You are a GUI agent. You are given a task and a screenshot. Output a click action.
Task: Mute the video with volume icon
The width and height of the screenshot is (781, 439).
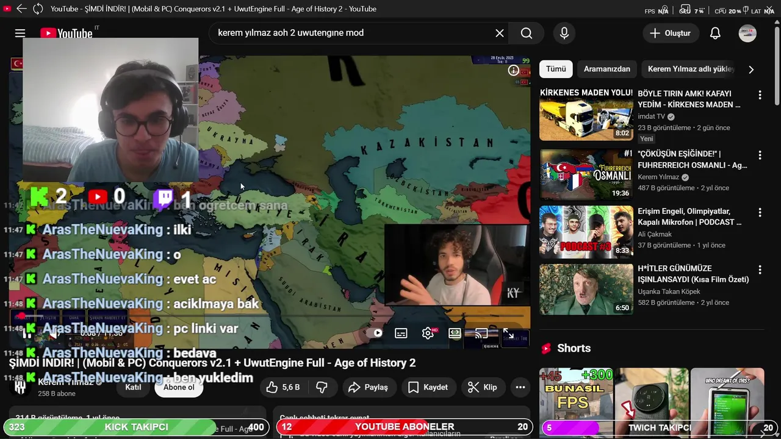coord(53,333)
